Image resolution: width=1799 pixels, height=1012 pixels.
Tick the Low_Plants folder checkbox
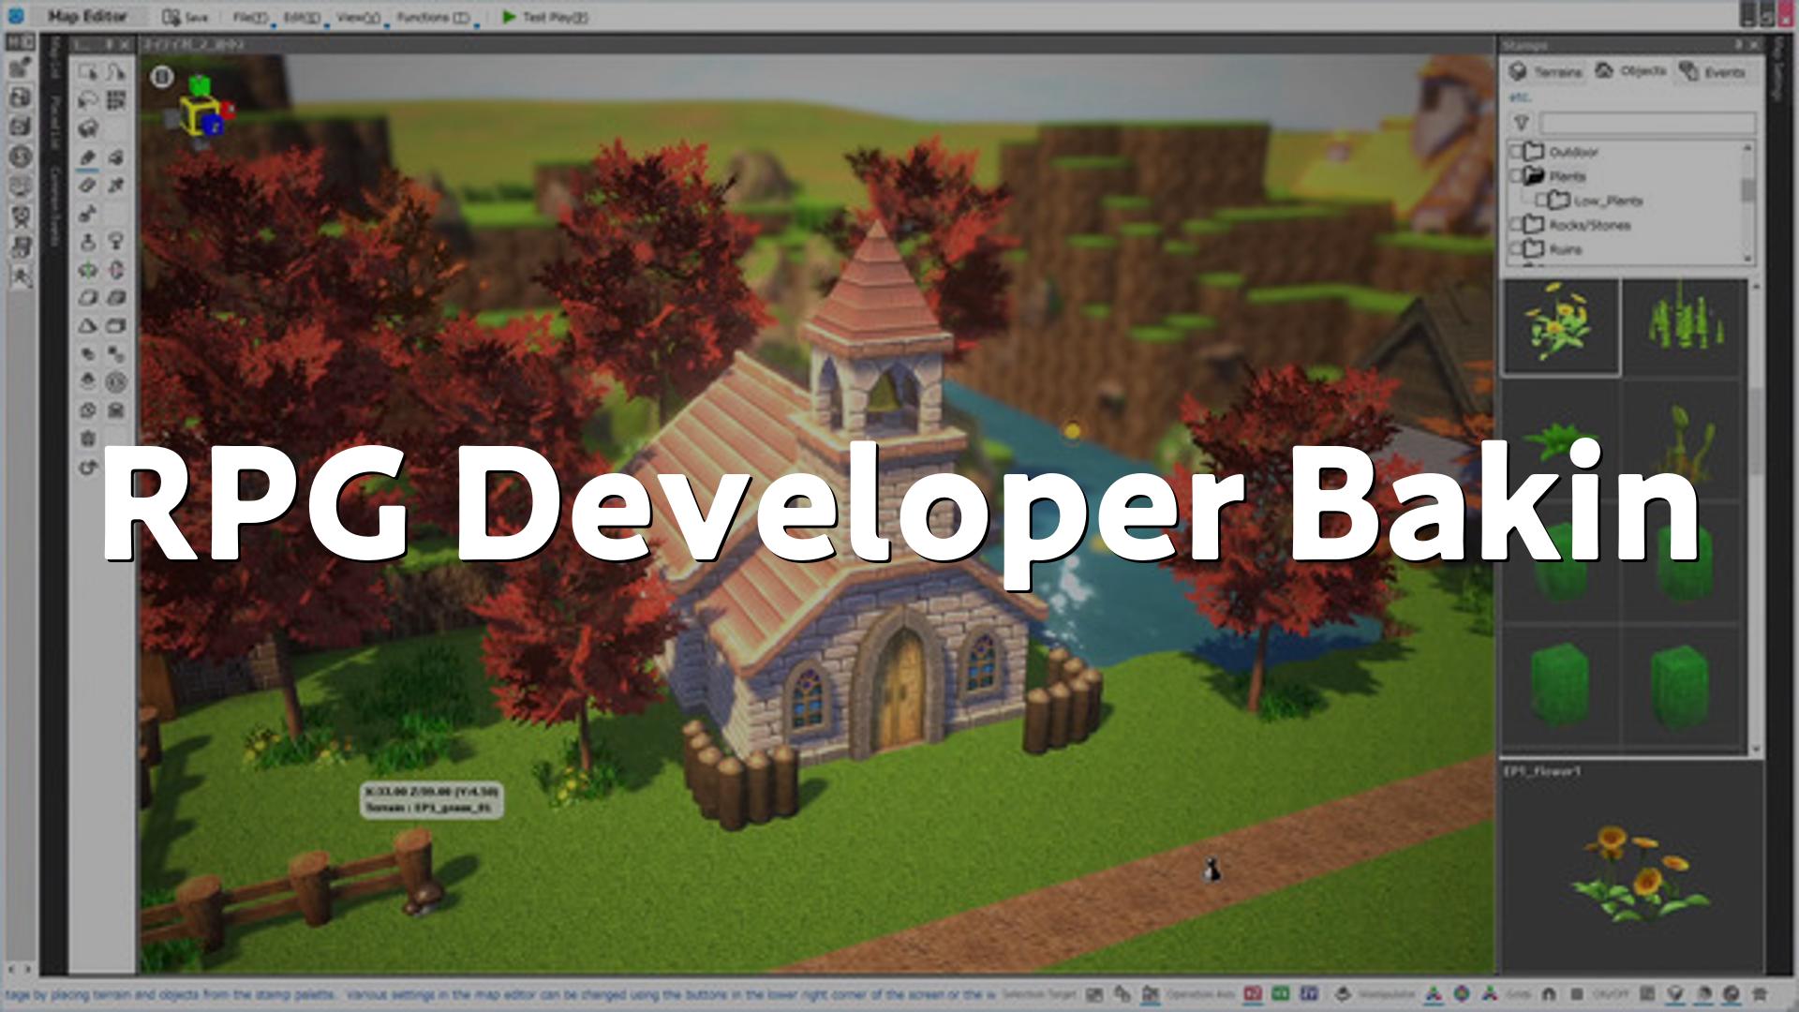point(1540,201)
